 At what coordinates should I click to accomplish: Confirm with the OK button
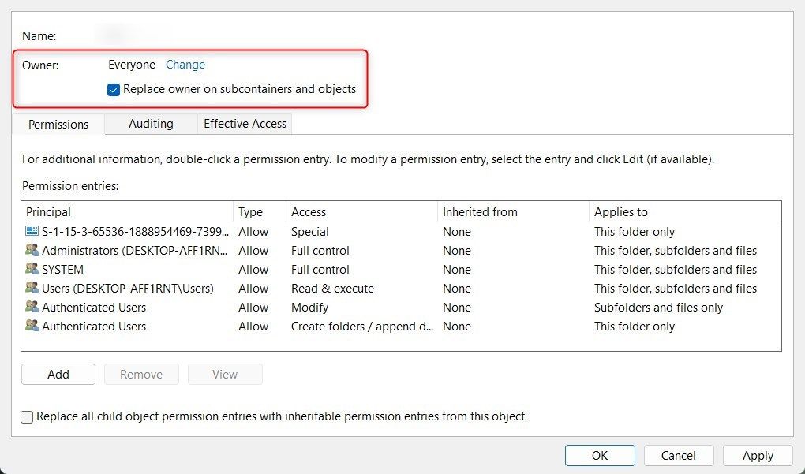600,455
